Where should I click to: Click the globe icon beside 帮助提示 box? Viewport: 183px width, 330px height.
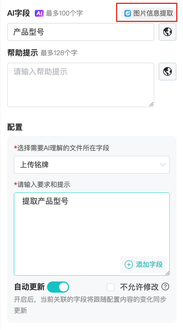[168, 72]
